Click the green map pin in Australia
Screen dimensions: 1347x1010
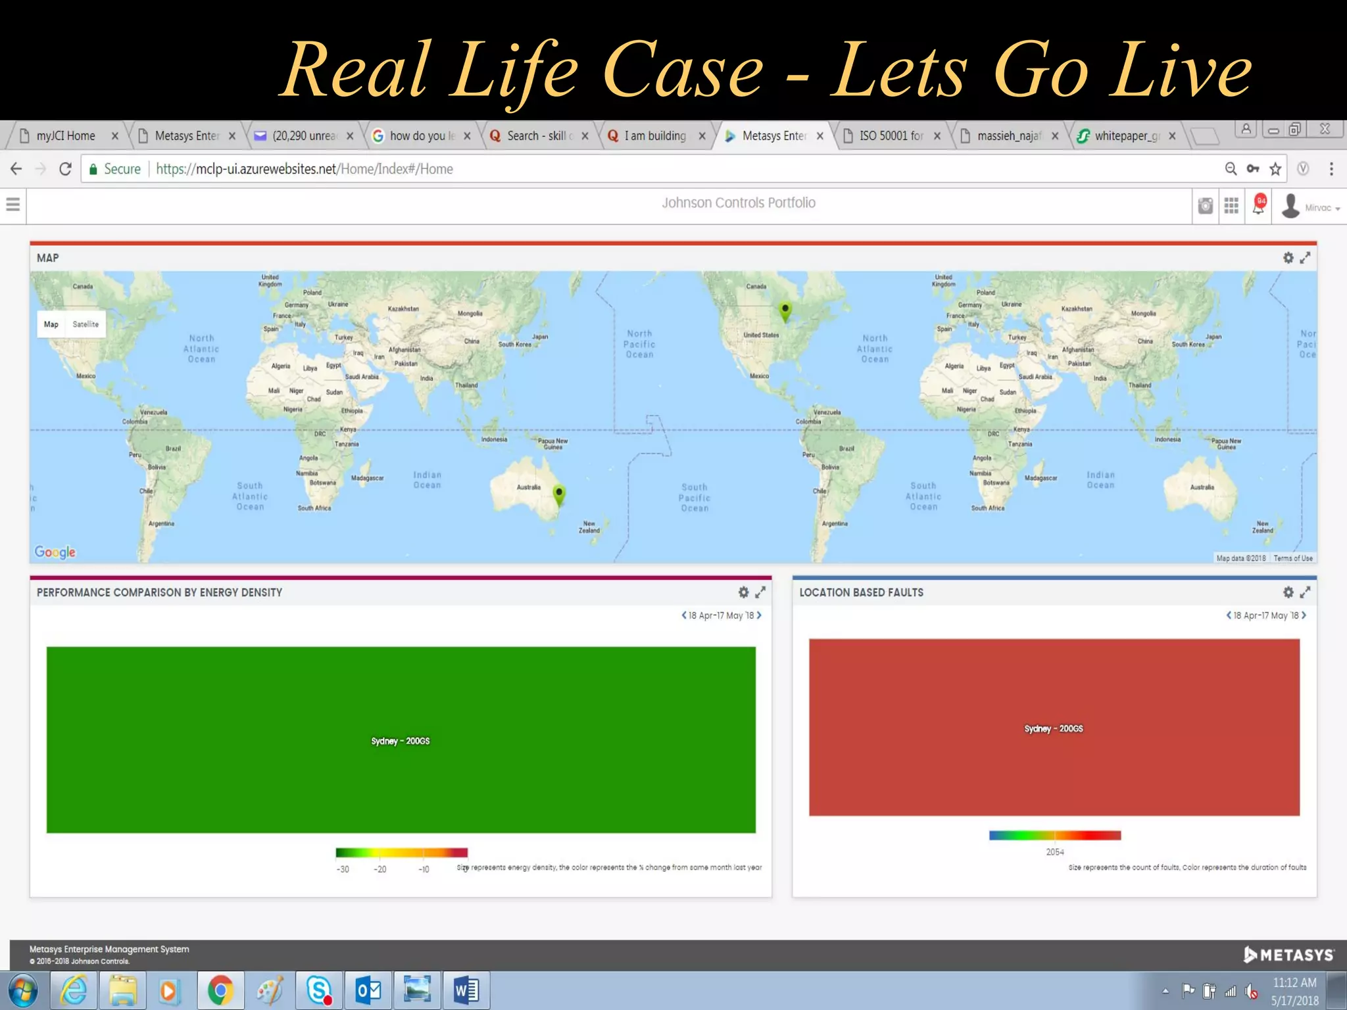pyautogui.click(x=559, y=494)
